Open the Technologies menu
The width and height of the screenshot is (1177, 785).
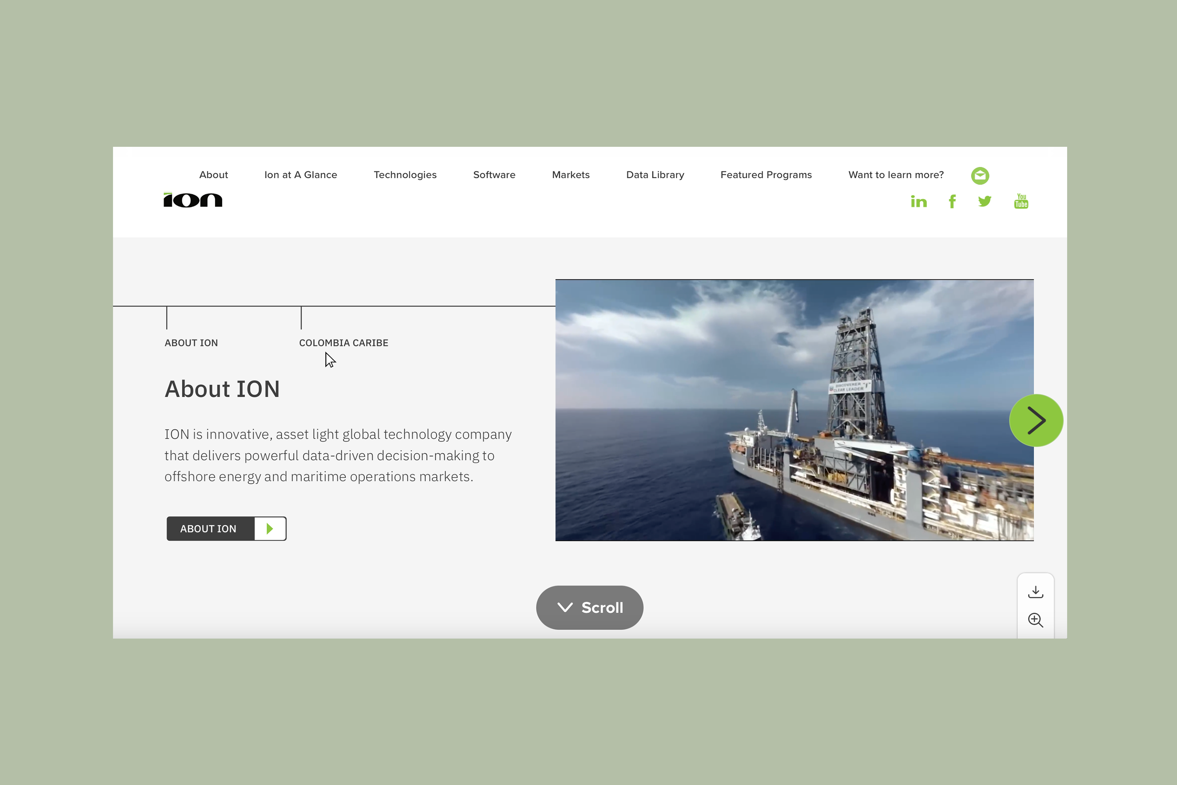pyautogui.click(x=405, y=175)
